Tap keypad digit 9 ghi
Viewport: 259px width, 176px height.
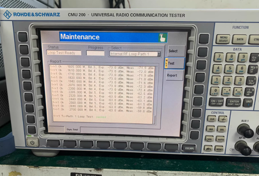pos(243,57)
